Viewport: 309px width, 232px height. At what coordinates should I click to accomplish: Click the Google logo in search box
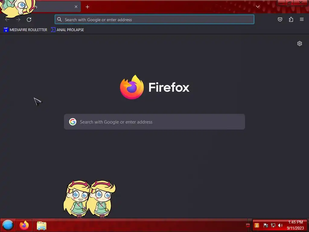[x=73, y=122]
